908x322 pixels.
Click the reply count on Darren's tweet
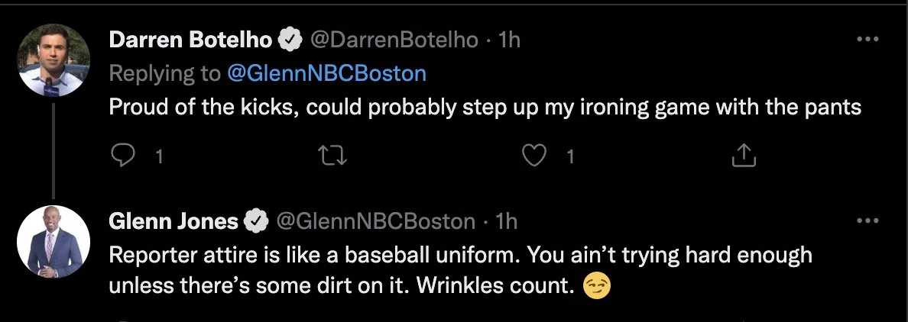pyautogui.click(x=159, y=156)
